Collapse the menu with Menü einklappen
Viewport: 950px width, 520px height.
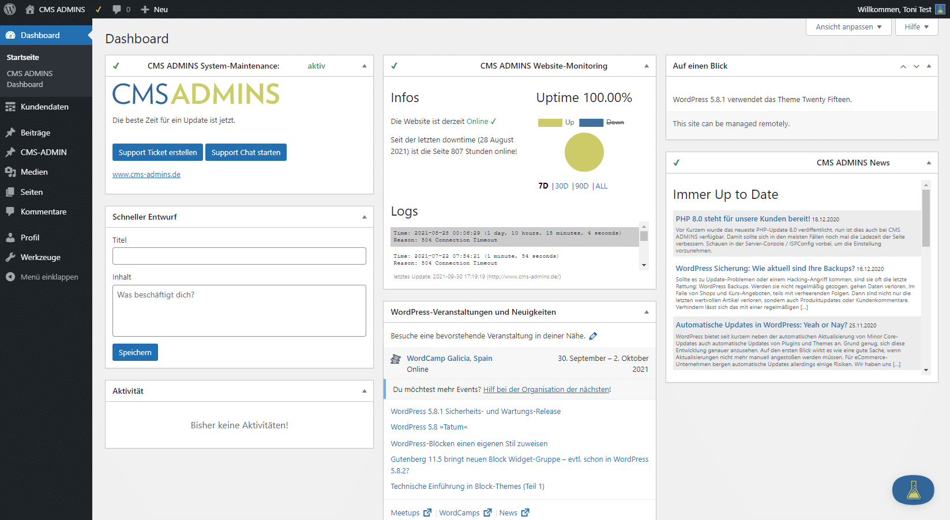coord(46,277)
